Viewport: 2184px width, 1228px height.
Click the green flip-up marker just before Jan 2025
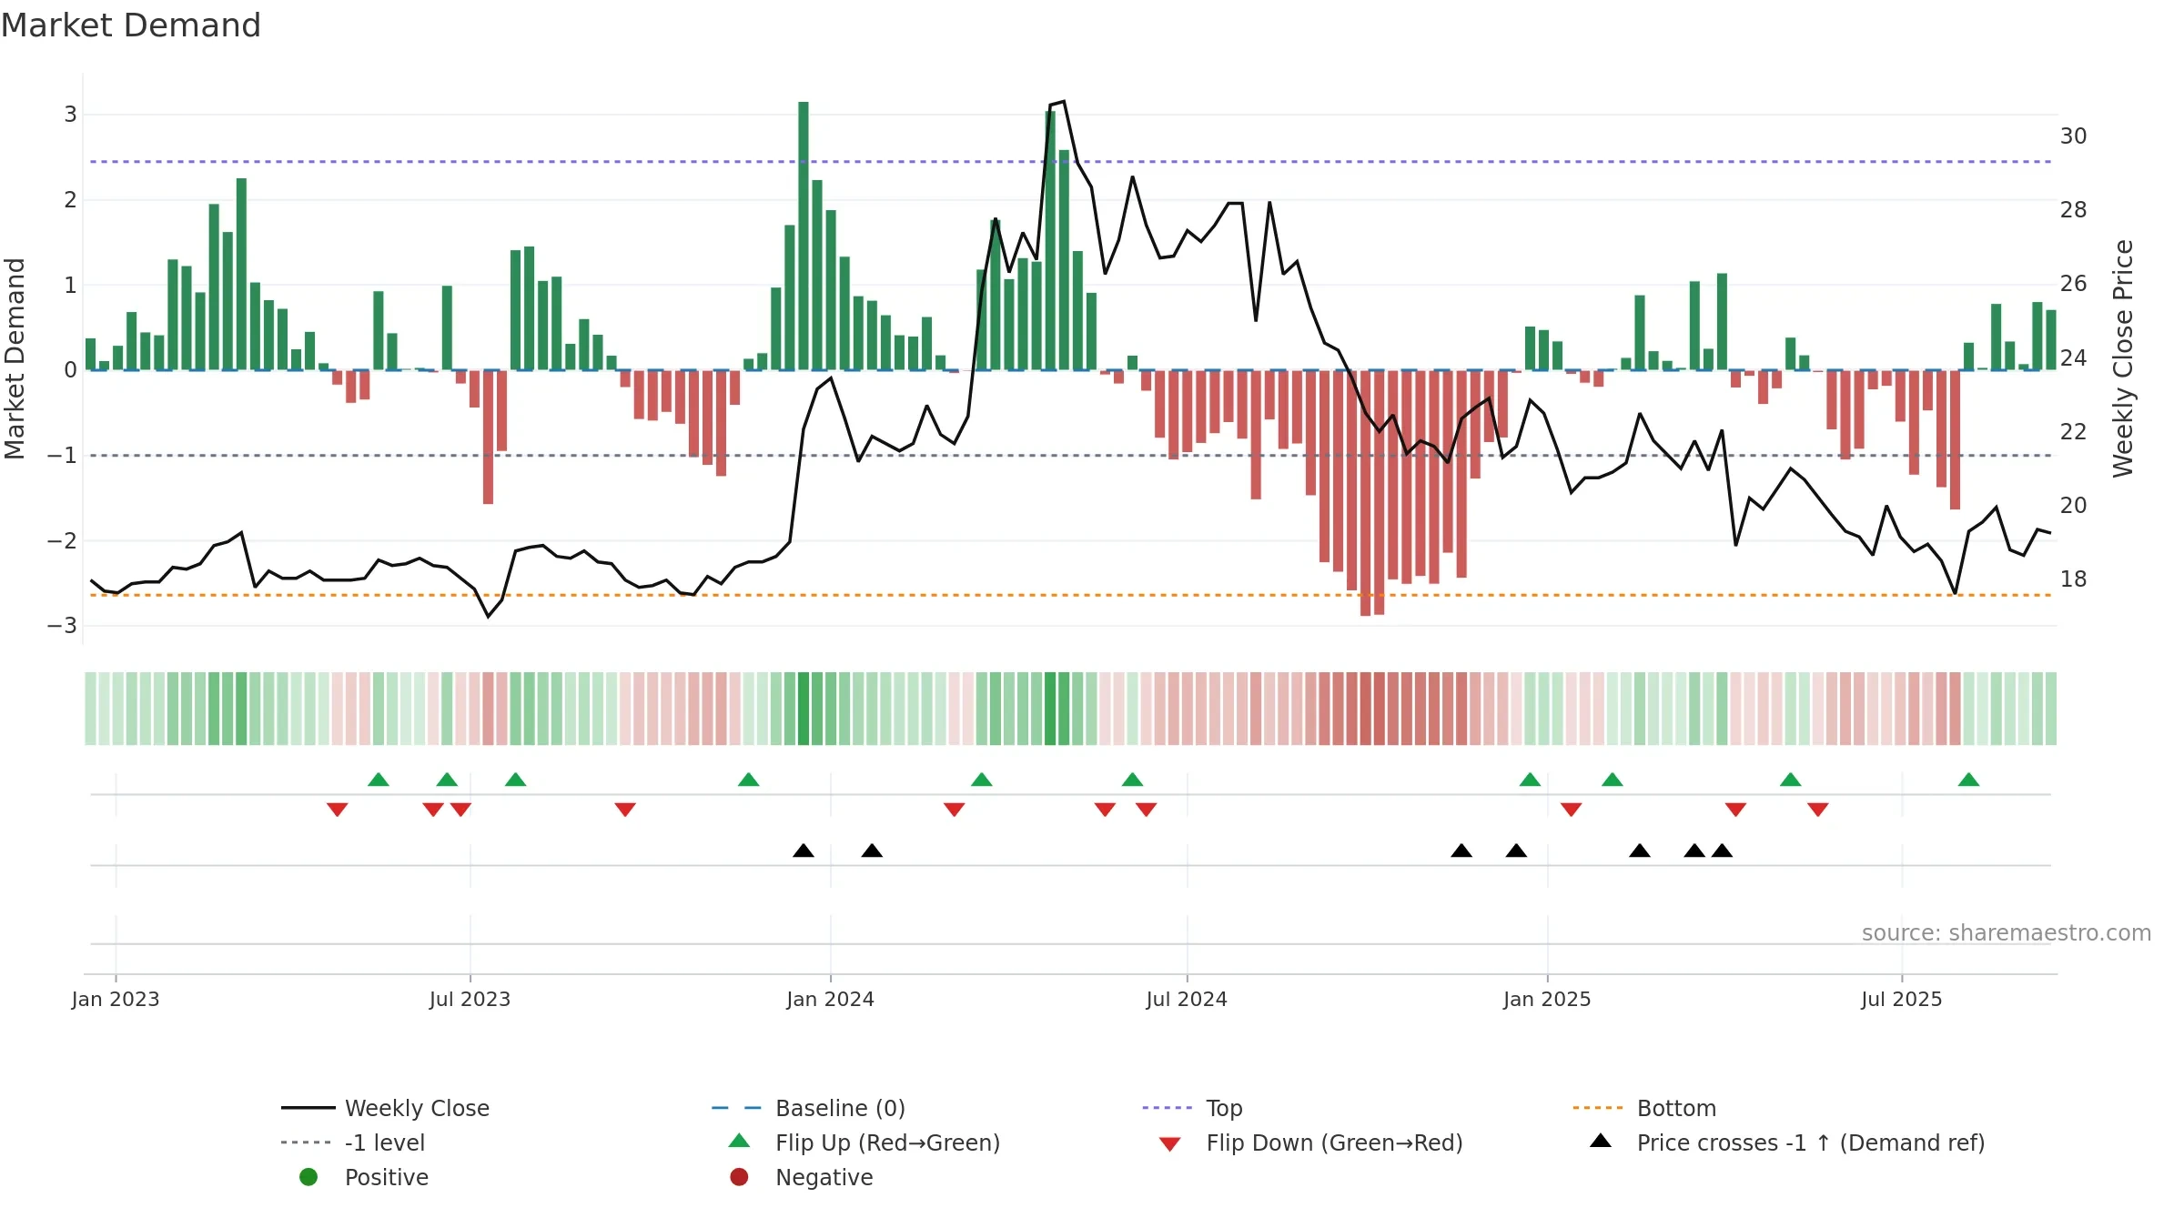tap(1531, 780)
